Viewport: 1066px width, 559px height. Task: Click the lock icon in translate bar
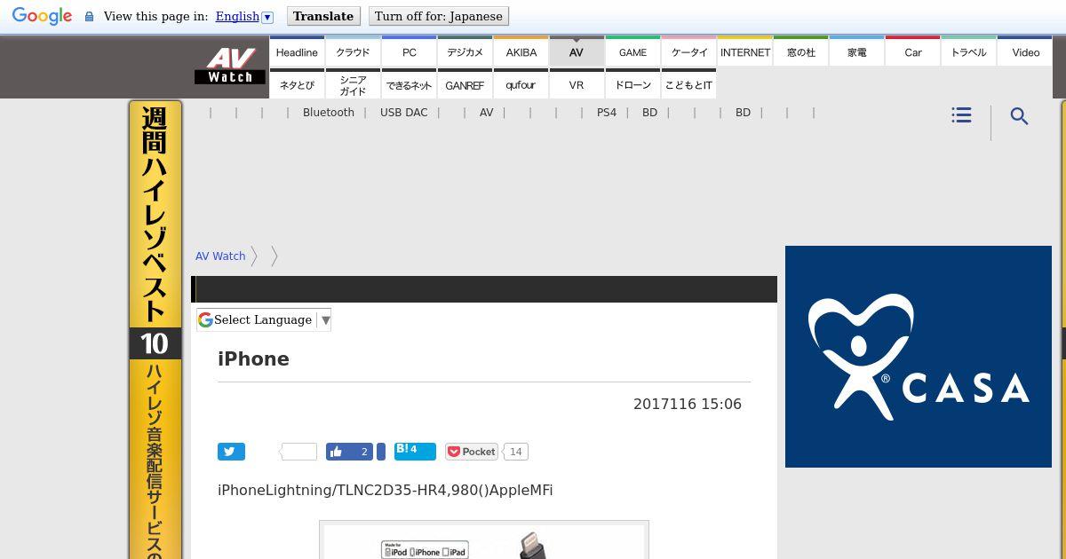[89, 17]
